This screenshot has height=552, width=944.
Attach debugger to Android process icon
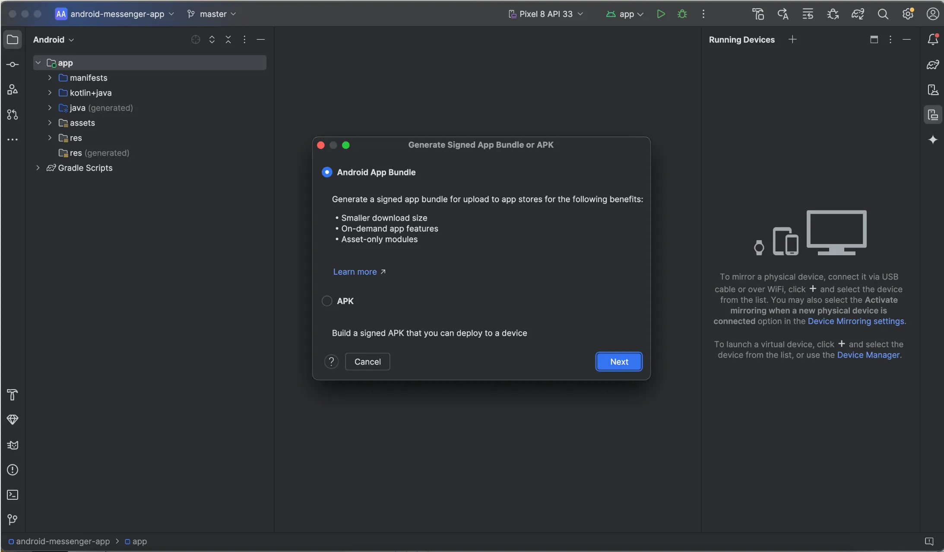[833, 14]
